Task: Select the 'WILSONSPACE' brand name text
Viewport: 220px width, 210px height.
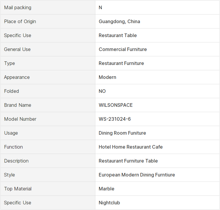Action: click(116, 105)
